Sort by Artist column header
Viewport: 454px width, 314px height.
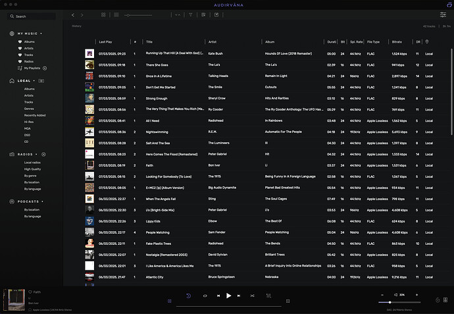coord(213,42)
